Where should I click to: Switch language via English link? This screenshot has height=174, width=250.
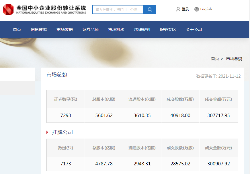(x=206, y=9)
